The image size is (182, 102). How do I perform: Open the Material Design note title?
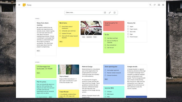87,67
